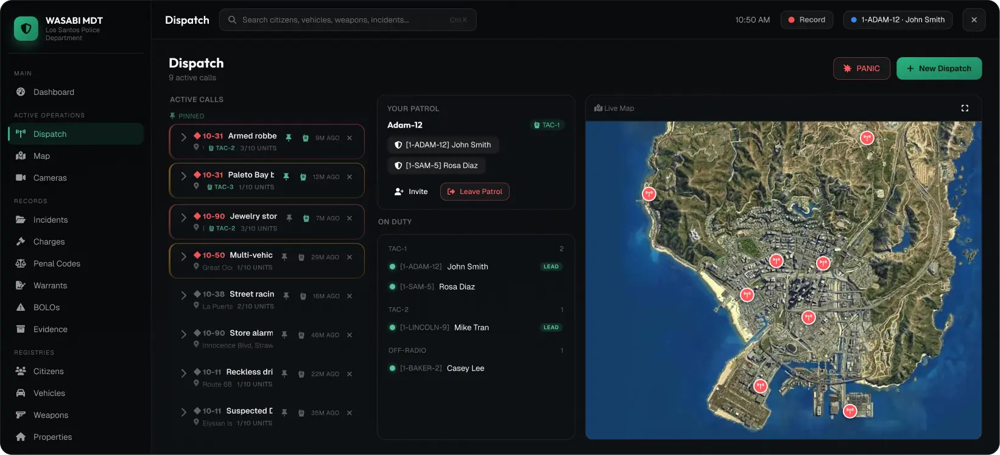Trigger the PANIC button
This screenshot has width=1000, height=455.
862,69
